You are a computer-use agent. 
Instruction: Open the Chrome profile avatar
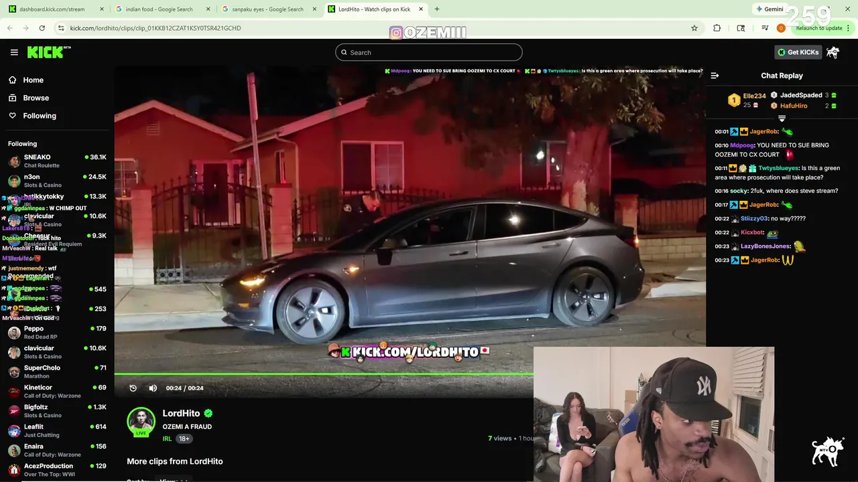click(781, 28)
